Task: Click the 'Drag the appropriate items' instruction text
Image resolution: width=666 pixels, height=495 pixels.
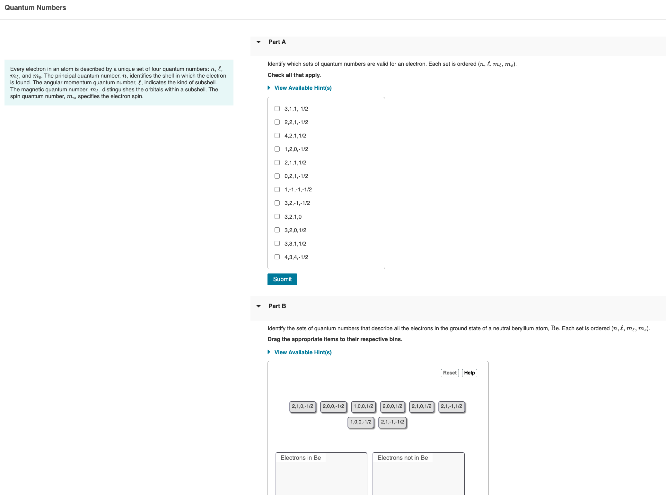Action: [x=335, y=339]
